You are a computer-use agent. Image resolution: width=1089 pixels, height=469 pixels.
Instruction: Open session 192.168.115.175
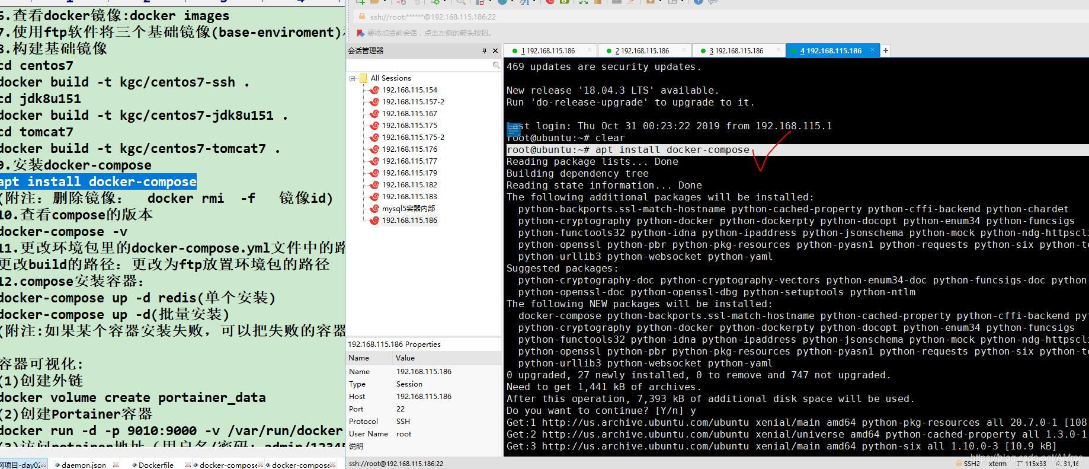pos(409,126)
